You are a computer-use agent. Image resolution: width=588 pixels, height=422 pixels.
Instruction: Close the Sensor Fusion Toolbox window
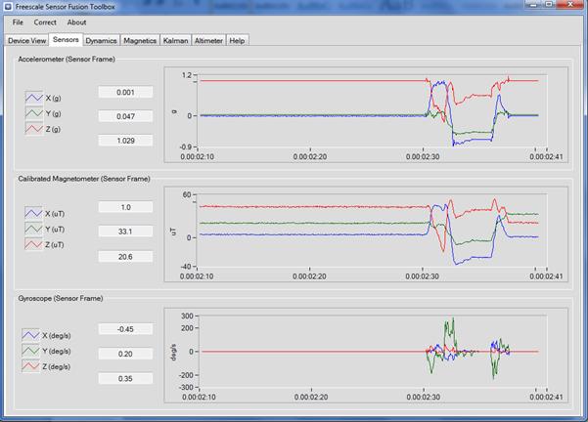[570, 5]
